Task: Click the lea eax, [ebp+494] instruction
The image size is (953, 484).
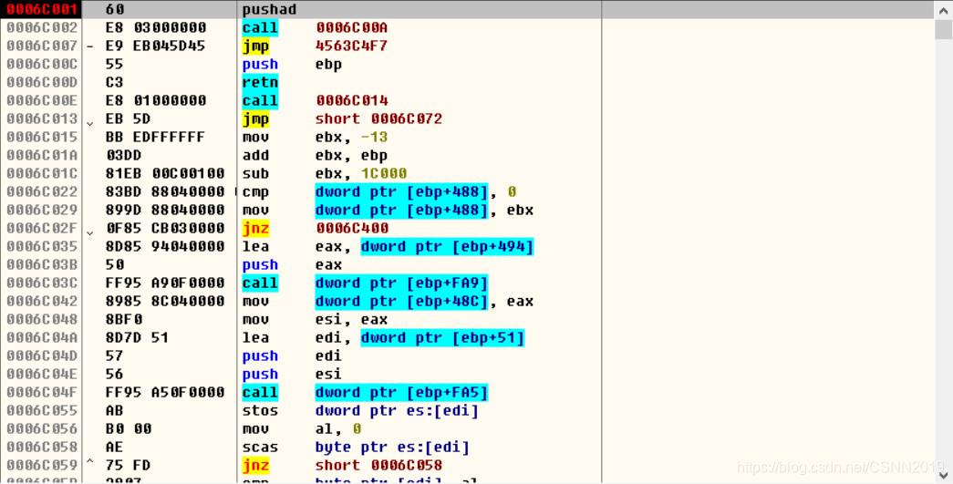Action: pos(388,246)
